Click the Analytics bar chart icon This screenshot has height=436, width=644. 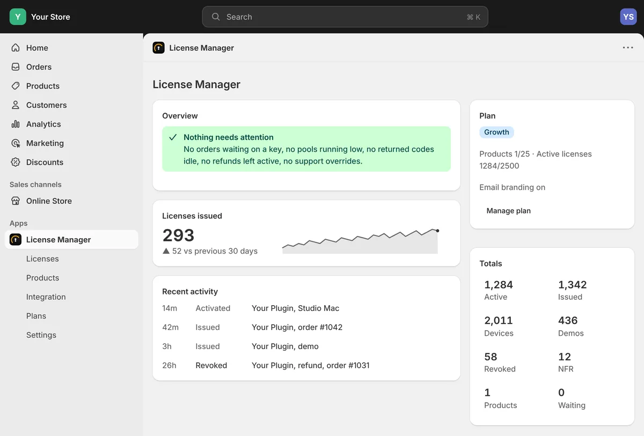pyautogui.click(x=16, y=124)
